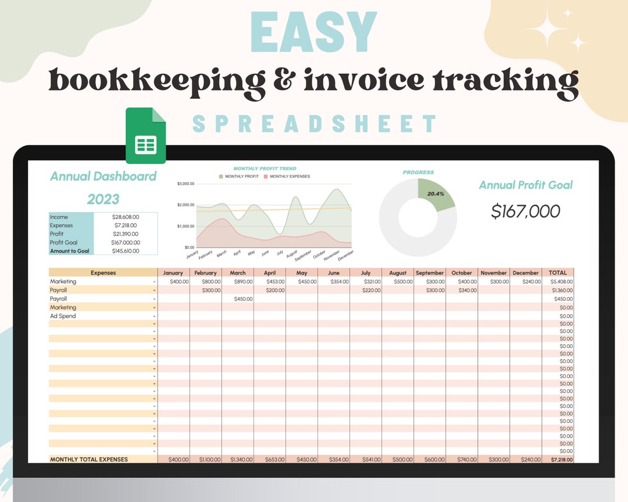Click the Amount to Goal cell
The height and width of the screenshot is (502, 628).
point(70,250)
